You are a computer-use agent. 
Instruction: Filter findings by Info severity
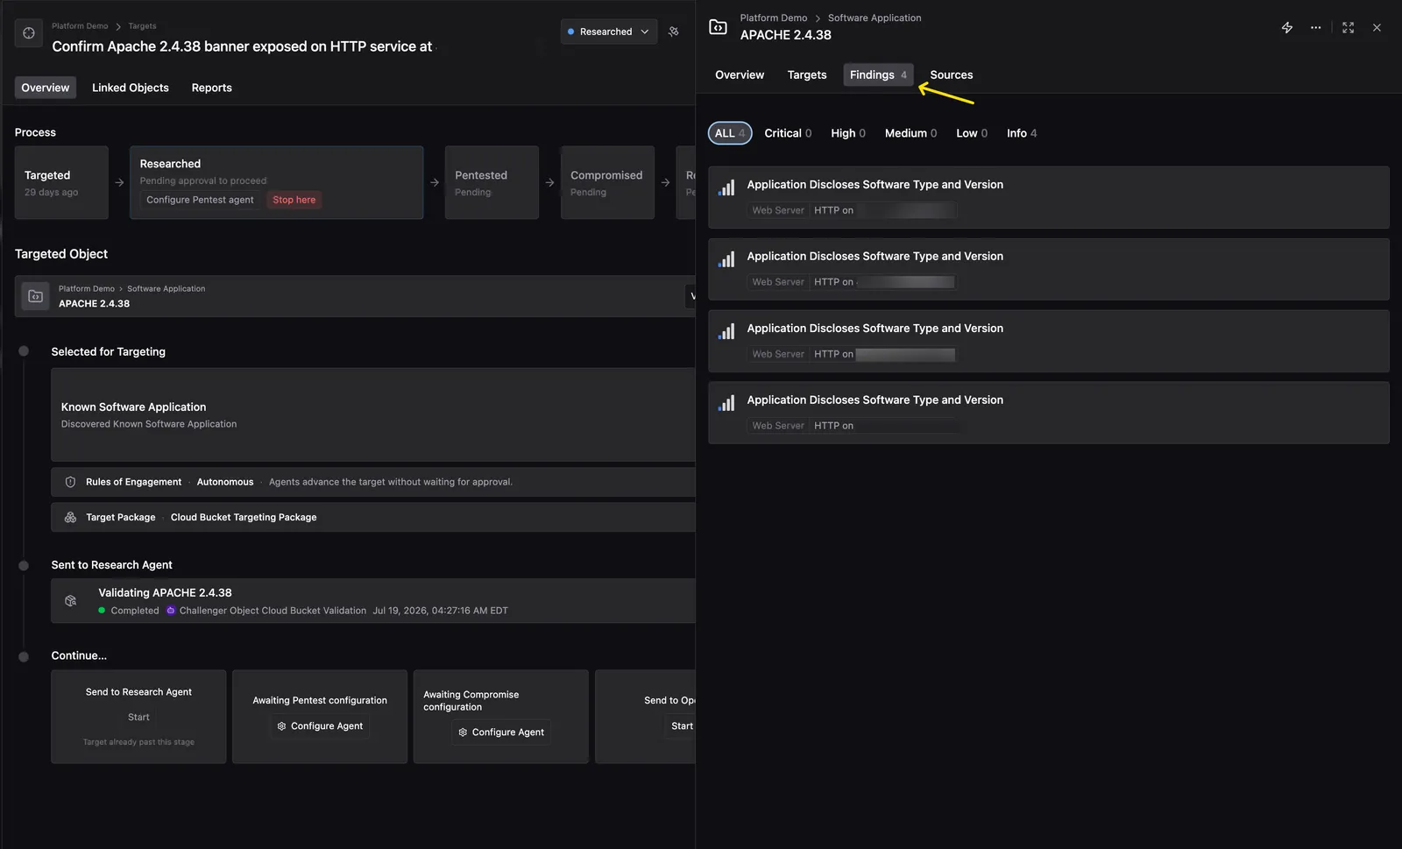[1022, 133]
